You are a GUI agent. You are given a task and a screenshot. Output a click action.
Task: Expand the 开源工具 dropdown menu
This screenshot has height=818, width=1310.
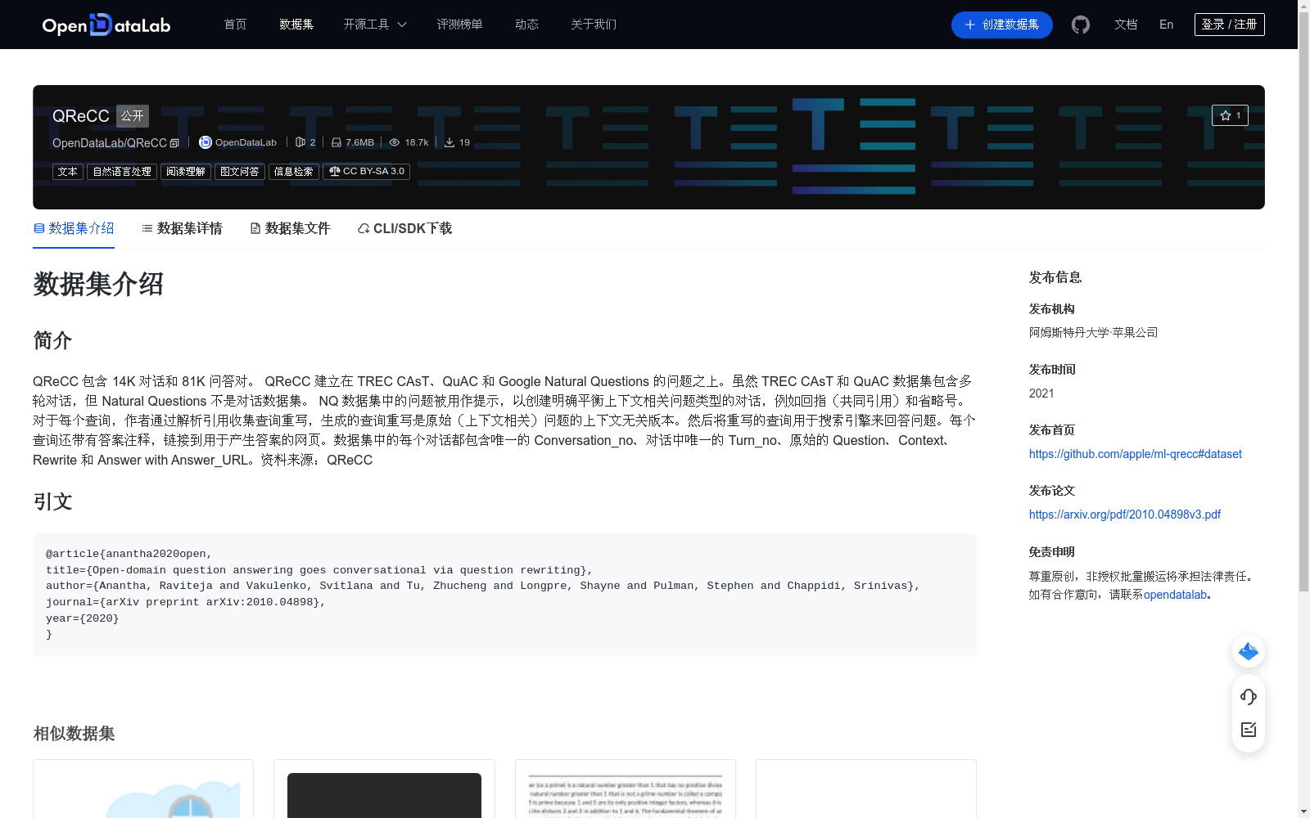(x=375, y=25)
